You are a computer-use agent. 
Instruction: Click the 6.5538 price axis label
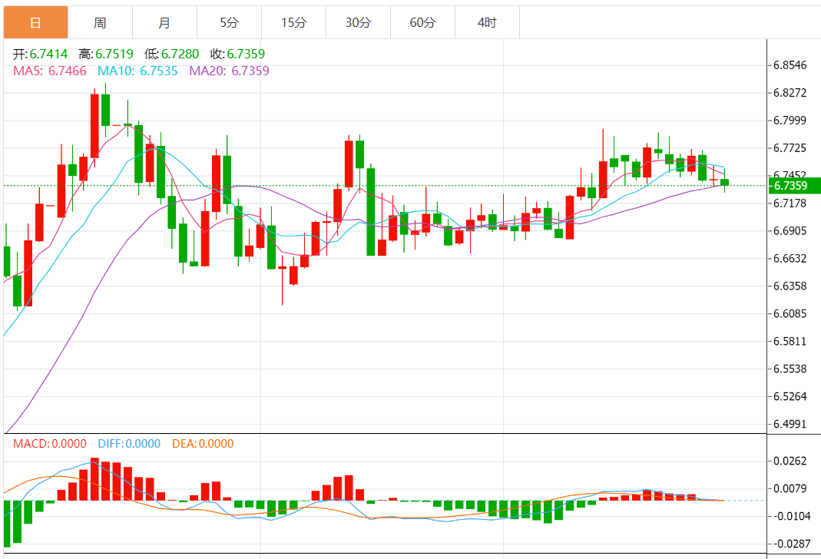(x=790, y=369)
